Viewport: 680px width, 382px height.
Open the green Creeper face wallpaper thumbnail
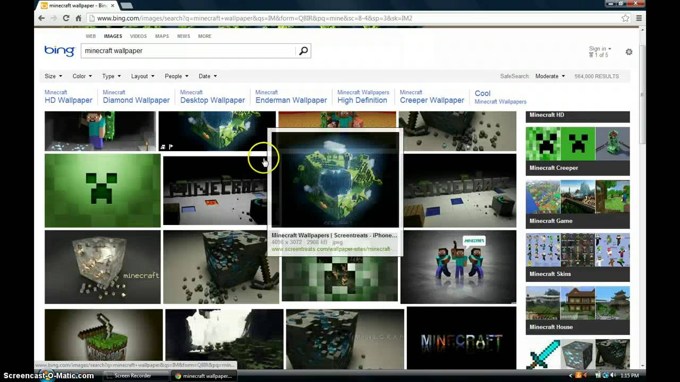103,190
